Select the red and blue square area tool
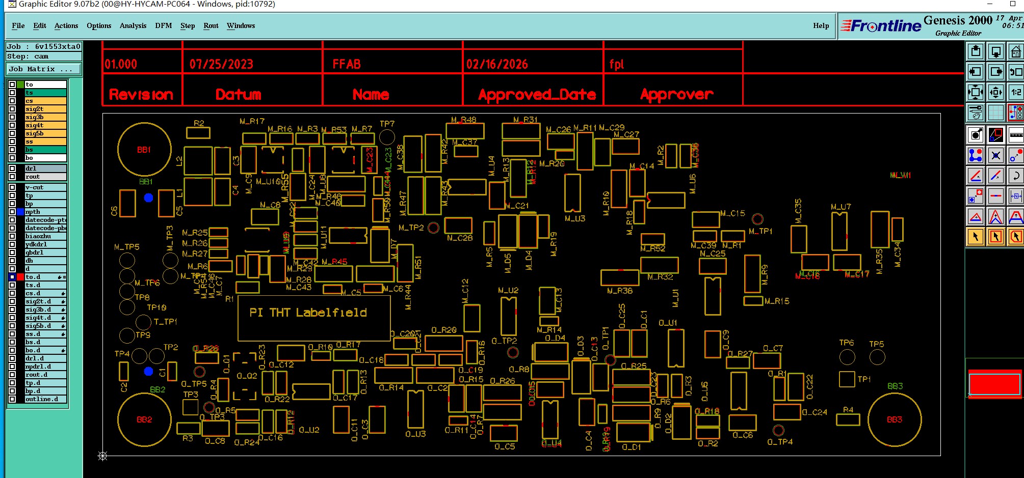Screen dimensions: 1024x478 point(996,135)
